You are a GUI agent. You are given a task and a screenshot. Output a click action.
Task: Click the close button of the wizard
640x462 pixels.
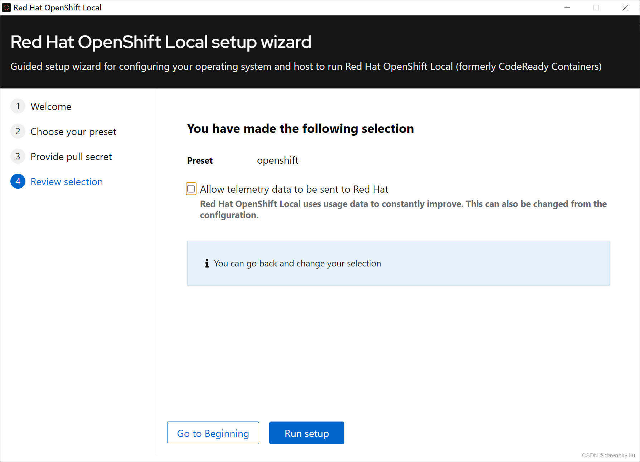625,8
